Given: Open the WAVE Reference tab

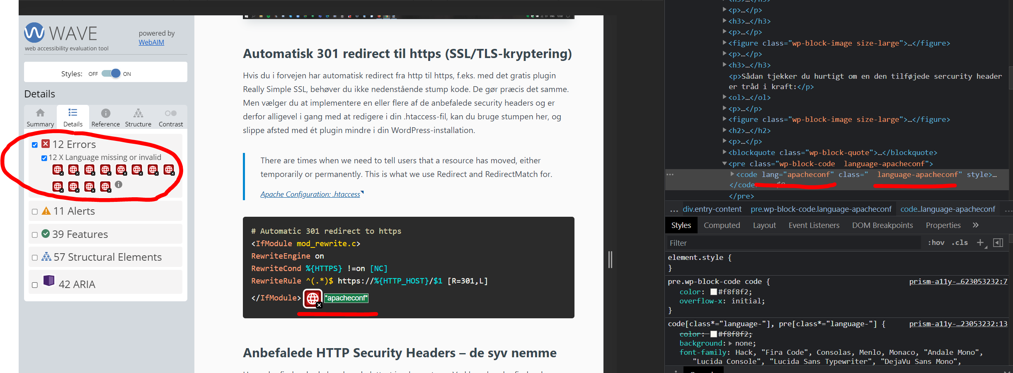Looking at the screenshot, I should [x=106, y=118].
